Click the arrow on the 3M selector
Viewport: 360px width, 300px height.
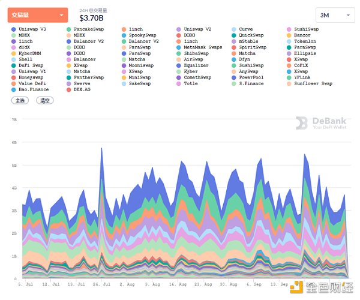click(347, 15)
